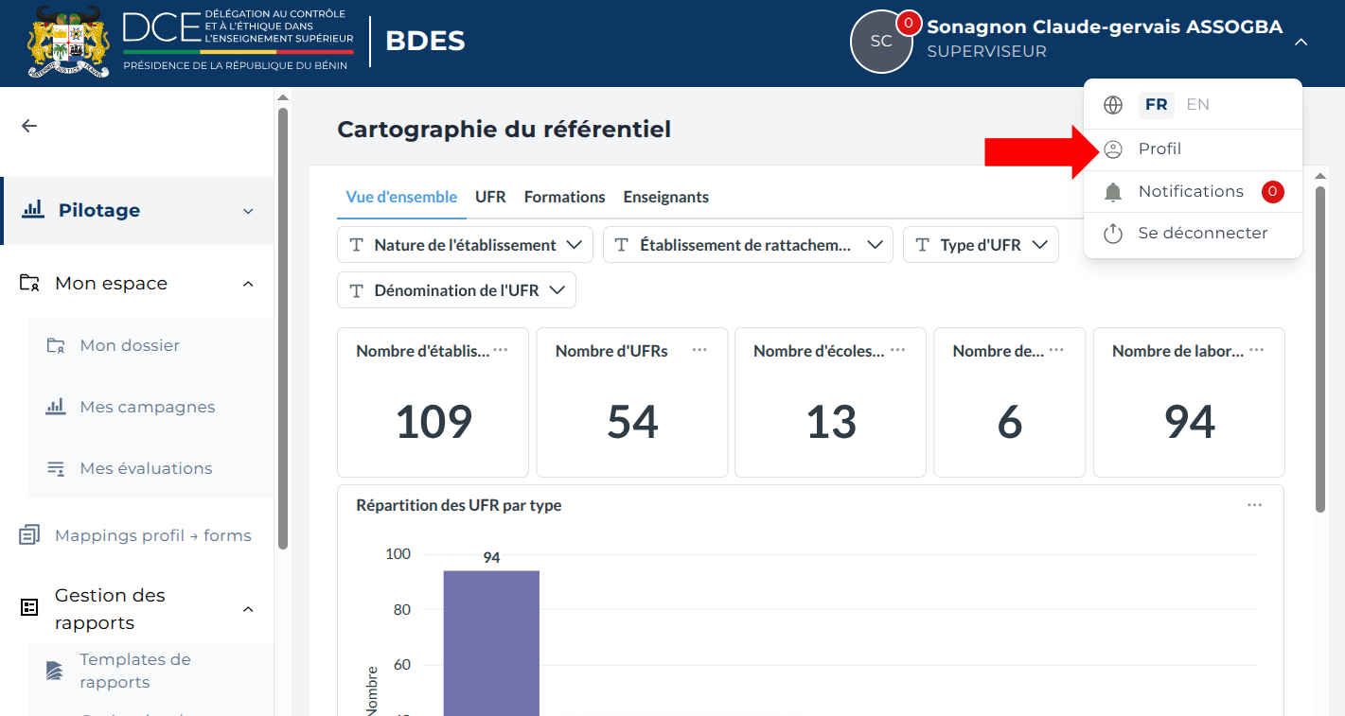Click the notification count badge in menu
Image resolution: width=1345 pixels, height=716 pixels.
tap(1273, 192)
